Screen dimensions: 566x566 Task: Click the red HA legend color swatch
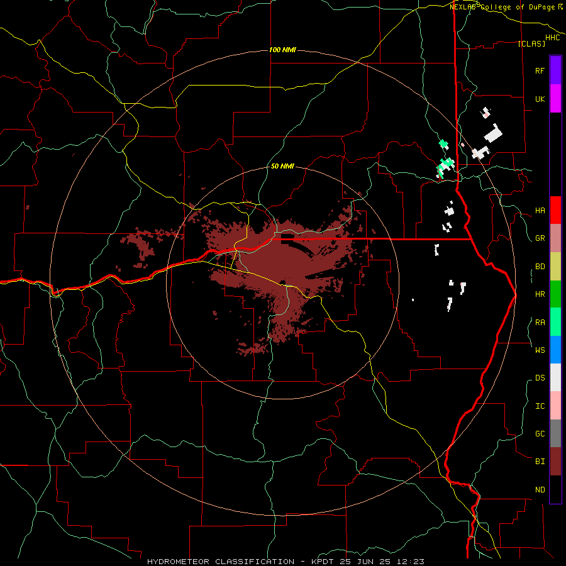[x=555, y=210]
